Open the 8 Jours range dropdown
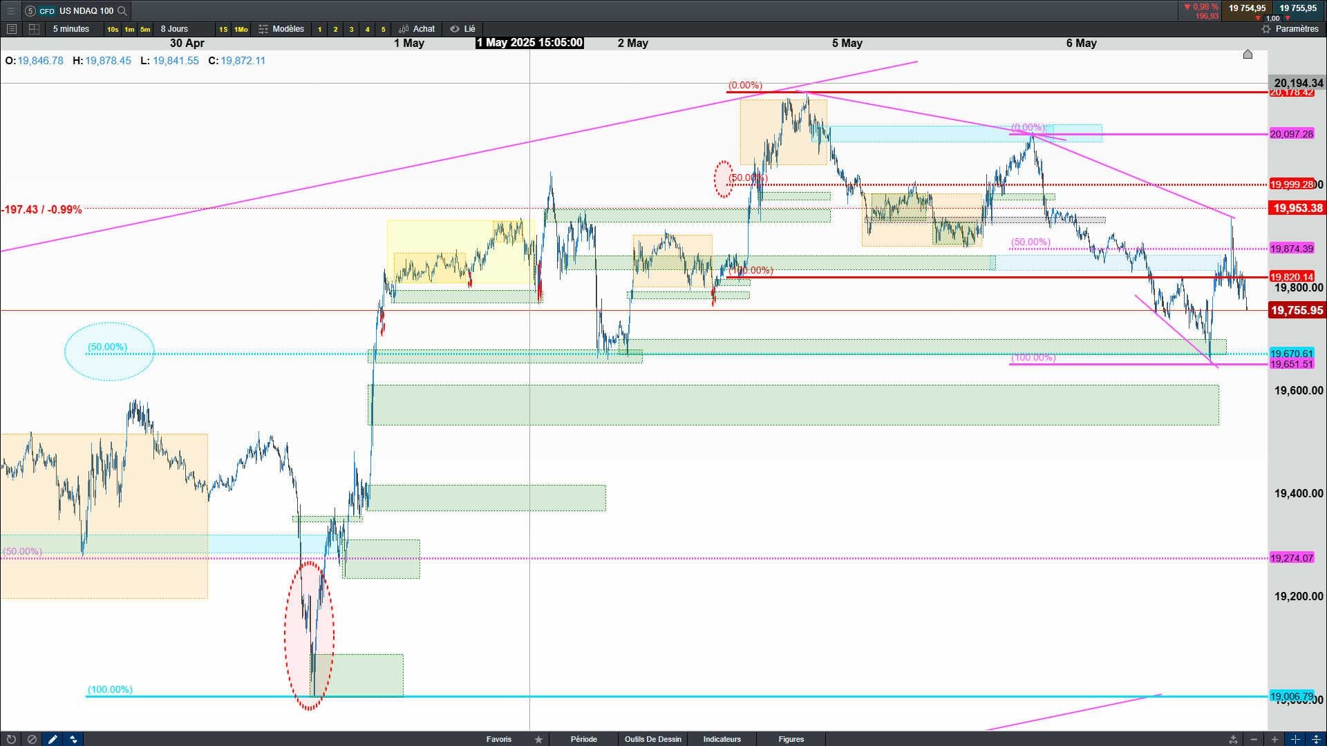Screen dimensions: 1327x746 click(174, 29)
